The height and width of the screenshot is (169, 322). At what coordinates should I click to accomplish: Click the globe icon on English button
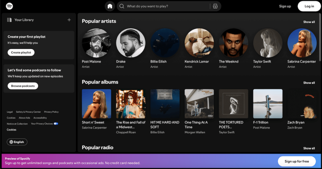(11, 142)
